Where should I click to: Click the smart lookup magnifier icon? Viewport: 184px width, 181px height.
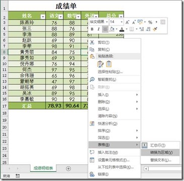(92, 79)
